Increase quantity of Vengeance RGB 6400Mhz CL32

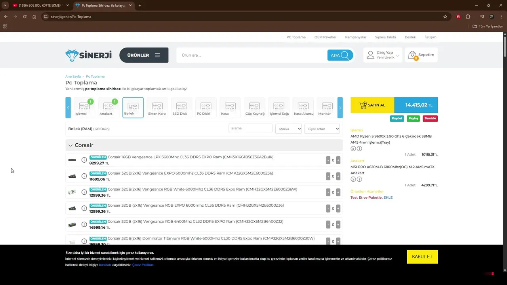[x=338, y=224]
